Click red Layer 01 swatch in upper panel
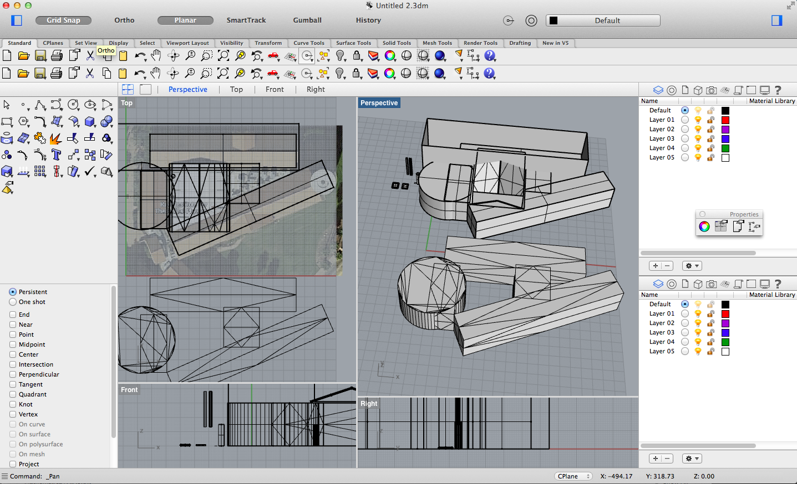Image resolution: width=797 pixels, height=484 pixels. [x=725, y=120]
